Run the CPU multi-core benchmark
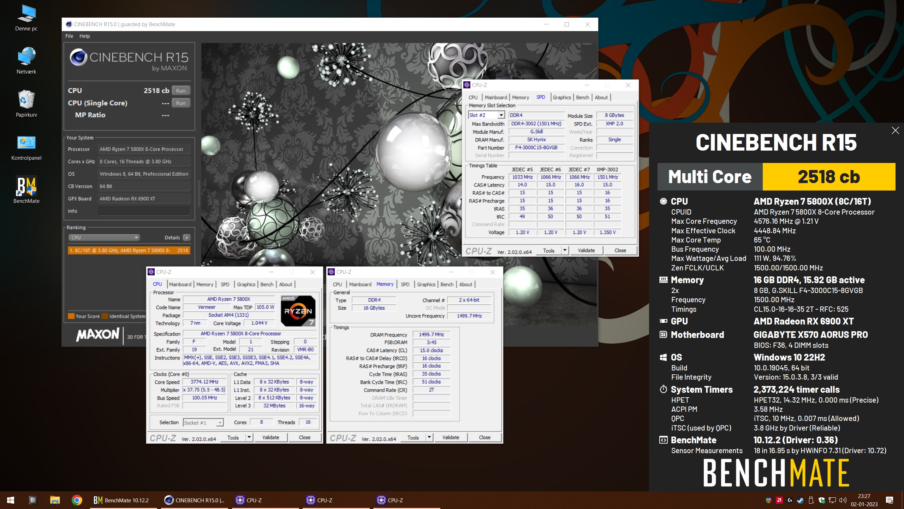904x509 pixels. coord(181,91)
